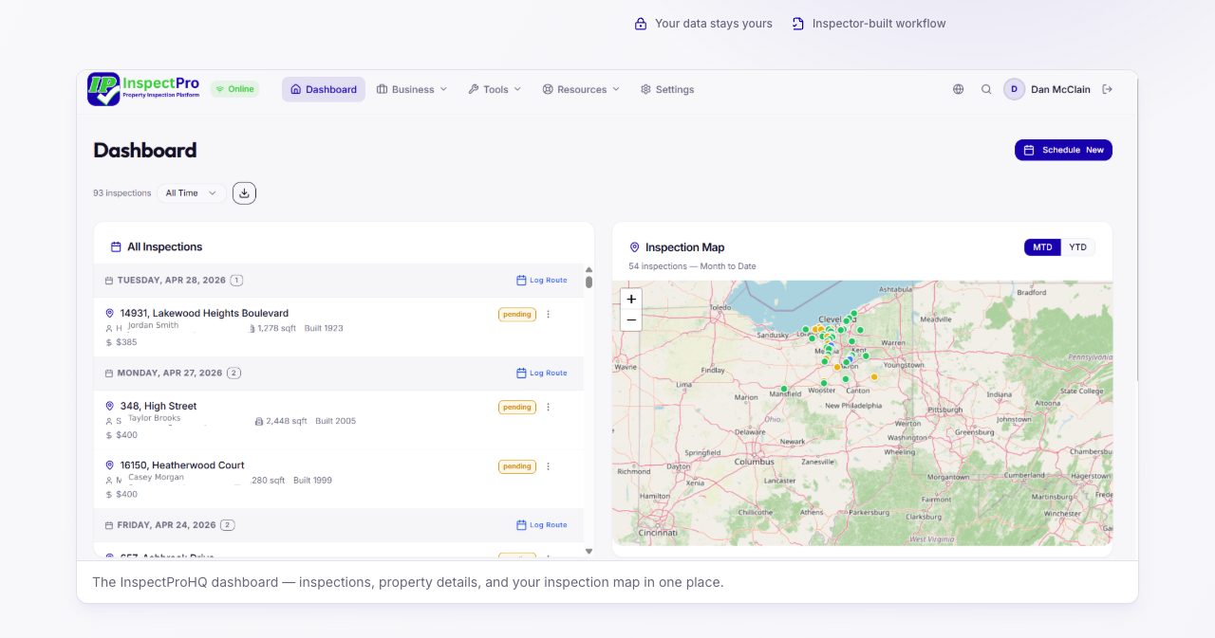Click the All Inspections header icon
The image size is (1215, 638).
pos(116,246)
